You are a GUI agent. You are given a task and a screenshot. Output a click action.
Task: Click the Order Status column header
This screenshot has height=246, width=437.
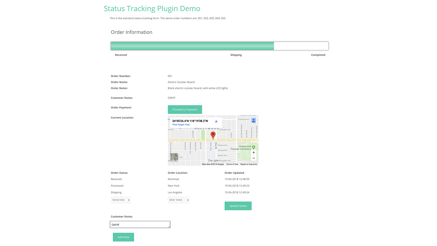click(x=119, y=173)
